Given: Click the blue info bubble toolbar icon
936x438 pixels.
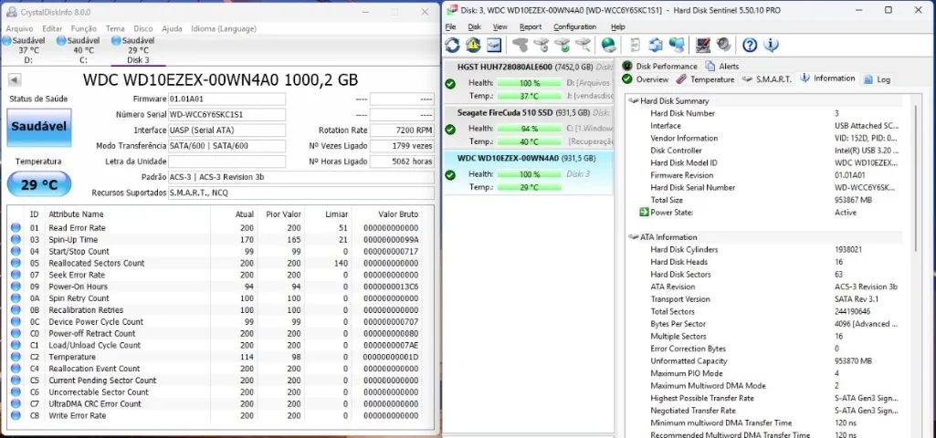Looking at the screenshot, I should (x=771, y=45).
